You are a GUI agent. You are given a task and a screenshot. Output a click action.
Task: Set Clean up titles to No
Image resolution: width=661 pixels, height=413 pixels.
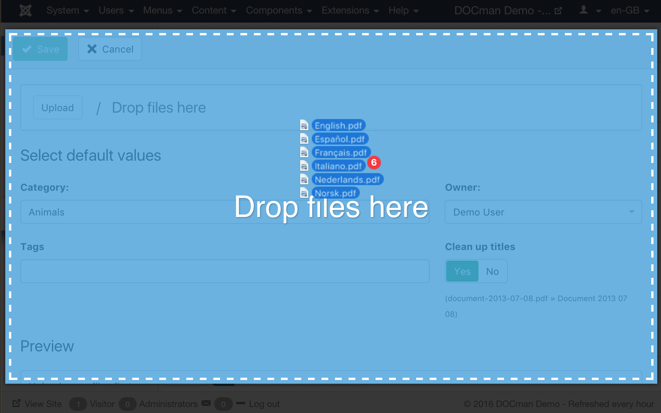[x=492, y=271]
